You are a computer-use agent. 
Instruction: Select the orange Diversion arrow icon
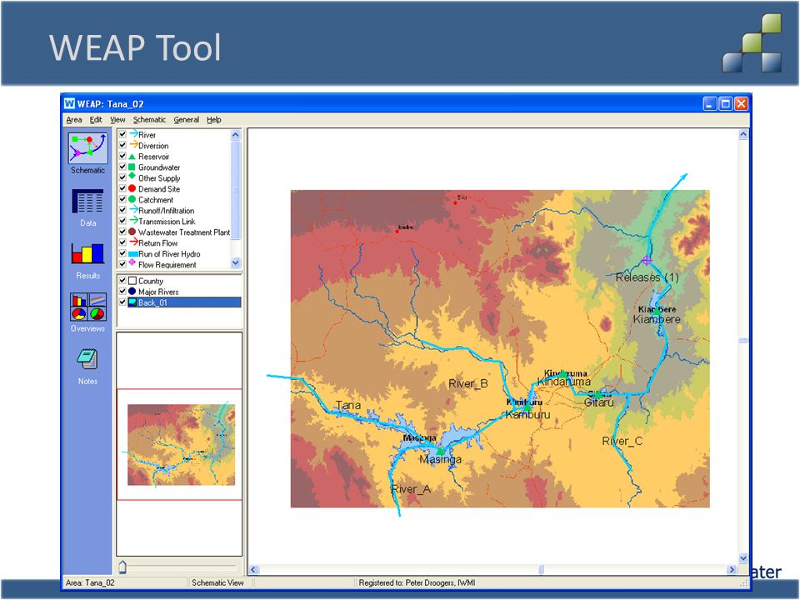tap(133, 145)
